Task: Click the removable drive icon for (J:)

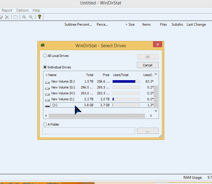Action: point(47,106)
